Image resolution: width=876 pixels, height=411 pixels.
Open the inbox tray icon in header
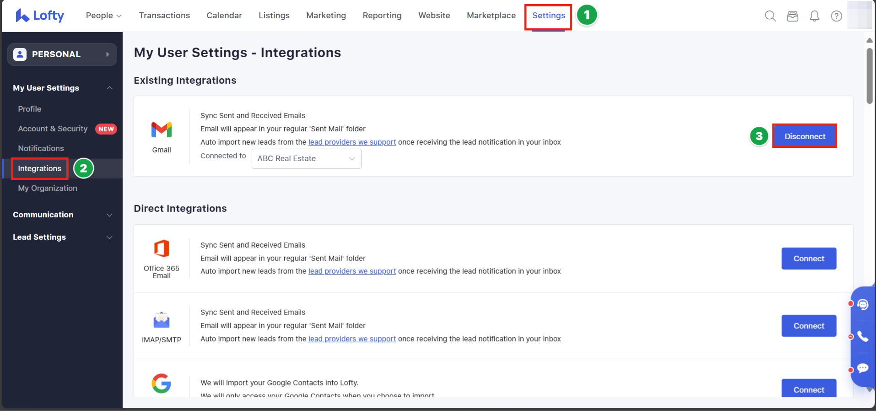tap(792, 16)
